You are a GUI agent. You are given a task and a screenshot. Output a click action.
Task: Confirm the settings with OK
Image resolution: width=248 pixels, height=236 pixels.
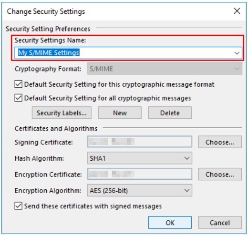(x=170, y=223)
